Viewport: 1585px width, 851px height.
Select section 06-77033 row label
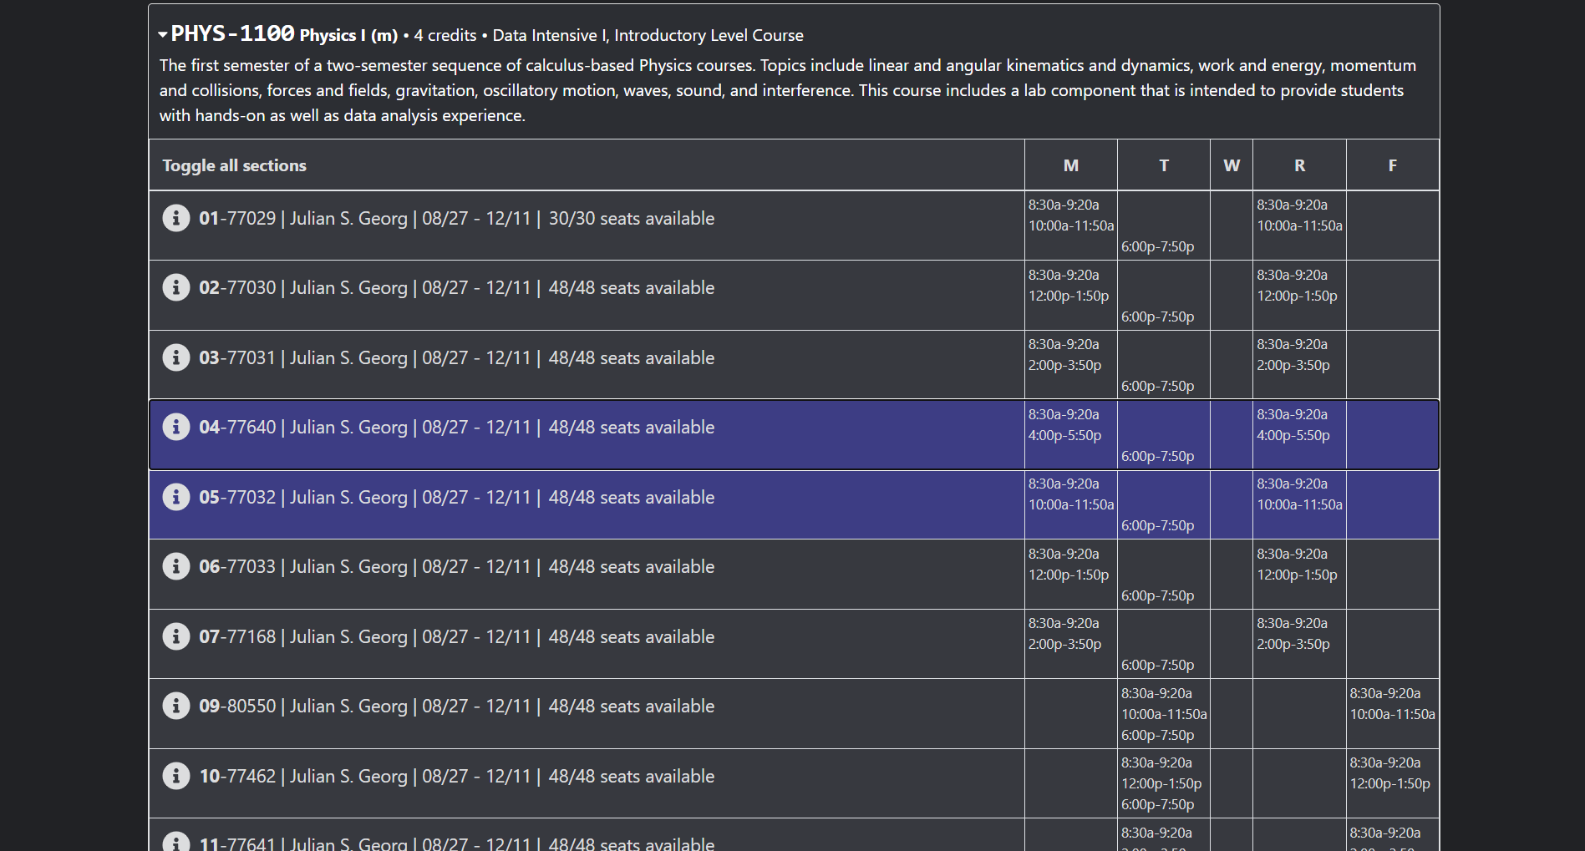(456, 566)
